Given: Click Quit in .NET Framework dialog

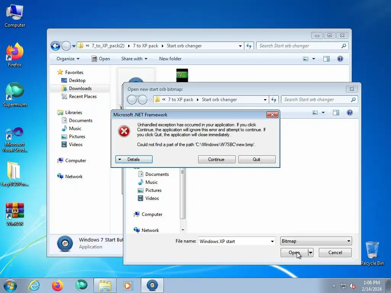Looking at the screenshot, I should (257, 159).
